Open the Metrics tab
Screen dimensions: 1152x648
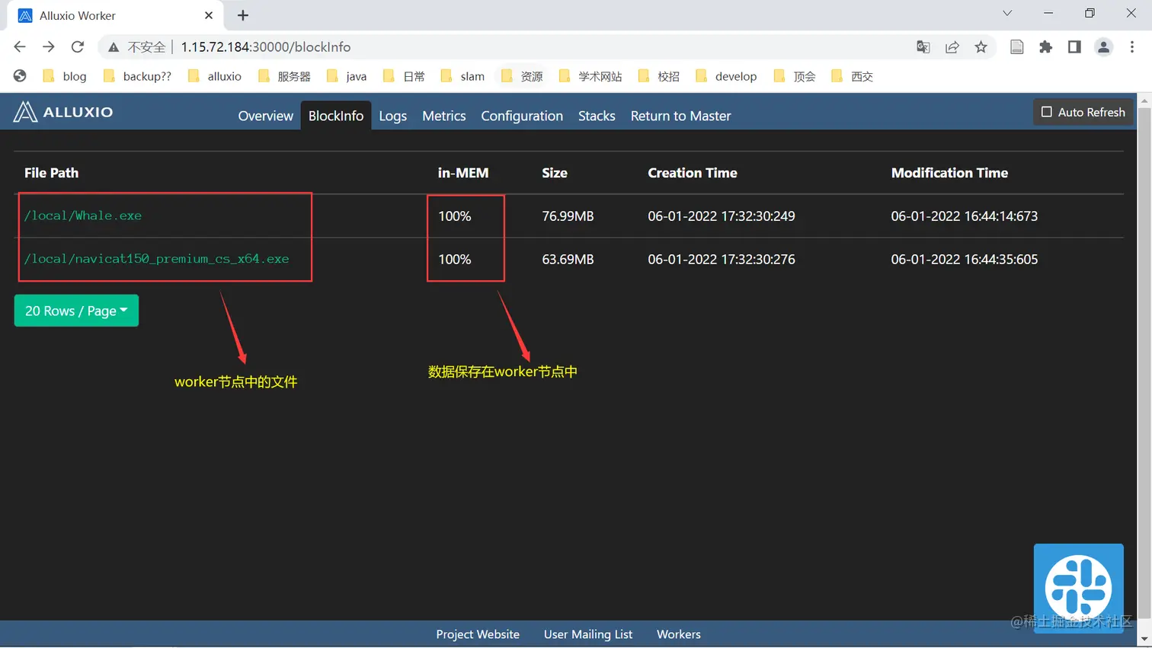[x=444, y=116]
